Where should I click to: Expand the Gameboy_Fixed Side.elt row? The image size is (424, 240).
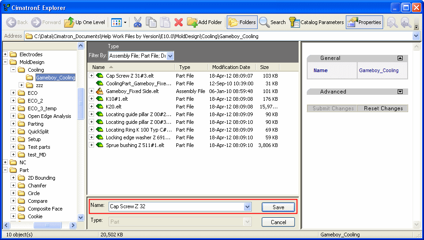[x=91, y=91]
